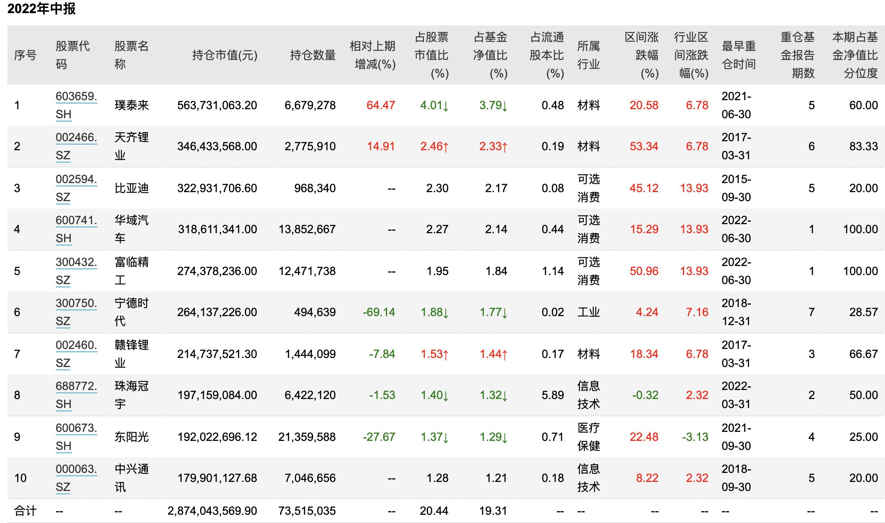Open stock code link 600741.SH
Image resolution: width=885 pixels, height=523 pixels.
click(76, 229)
